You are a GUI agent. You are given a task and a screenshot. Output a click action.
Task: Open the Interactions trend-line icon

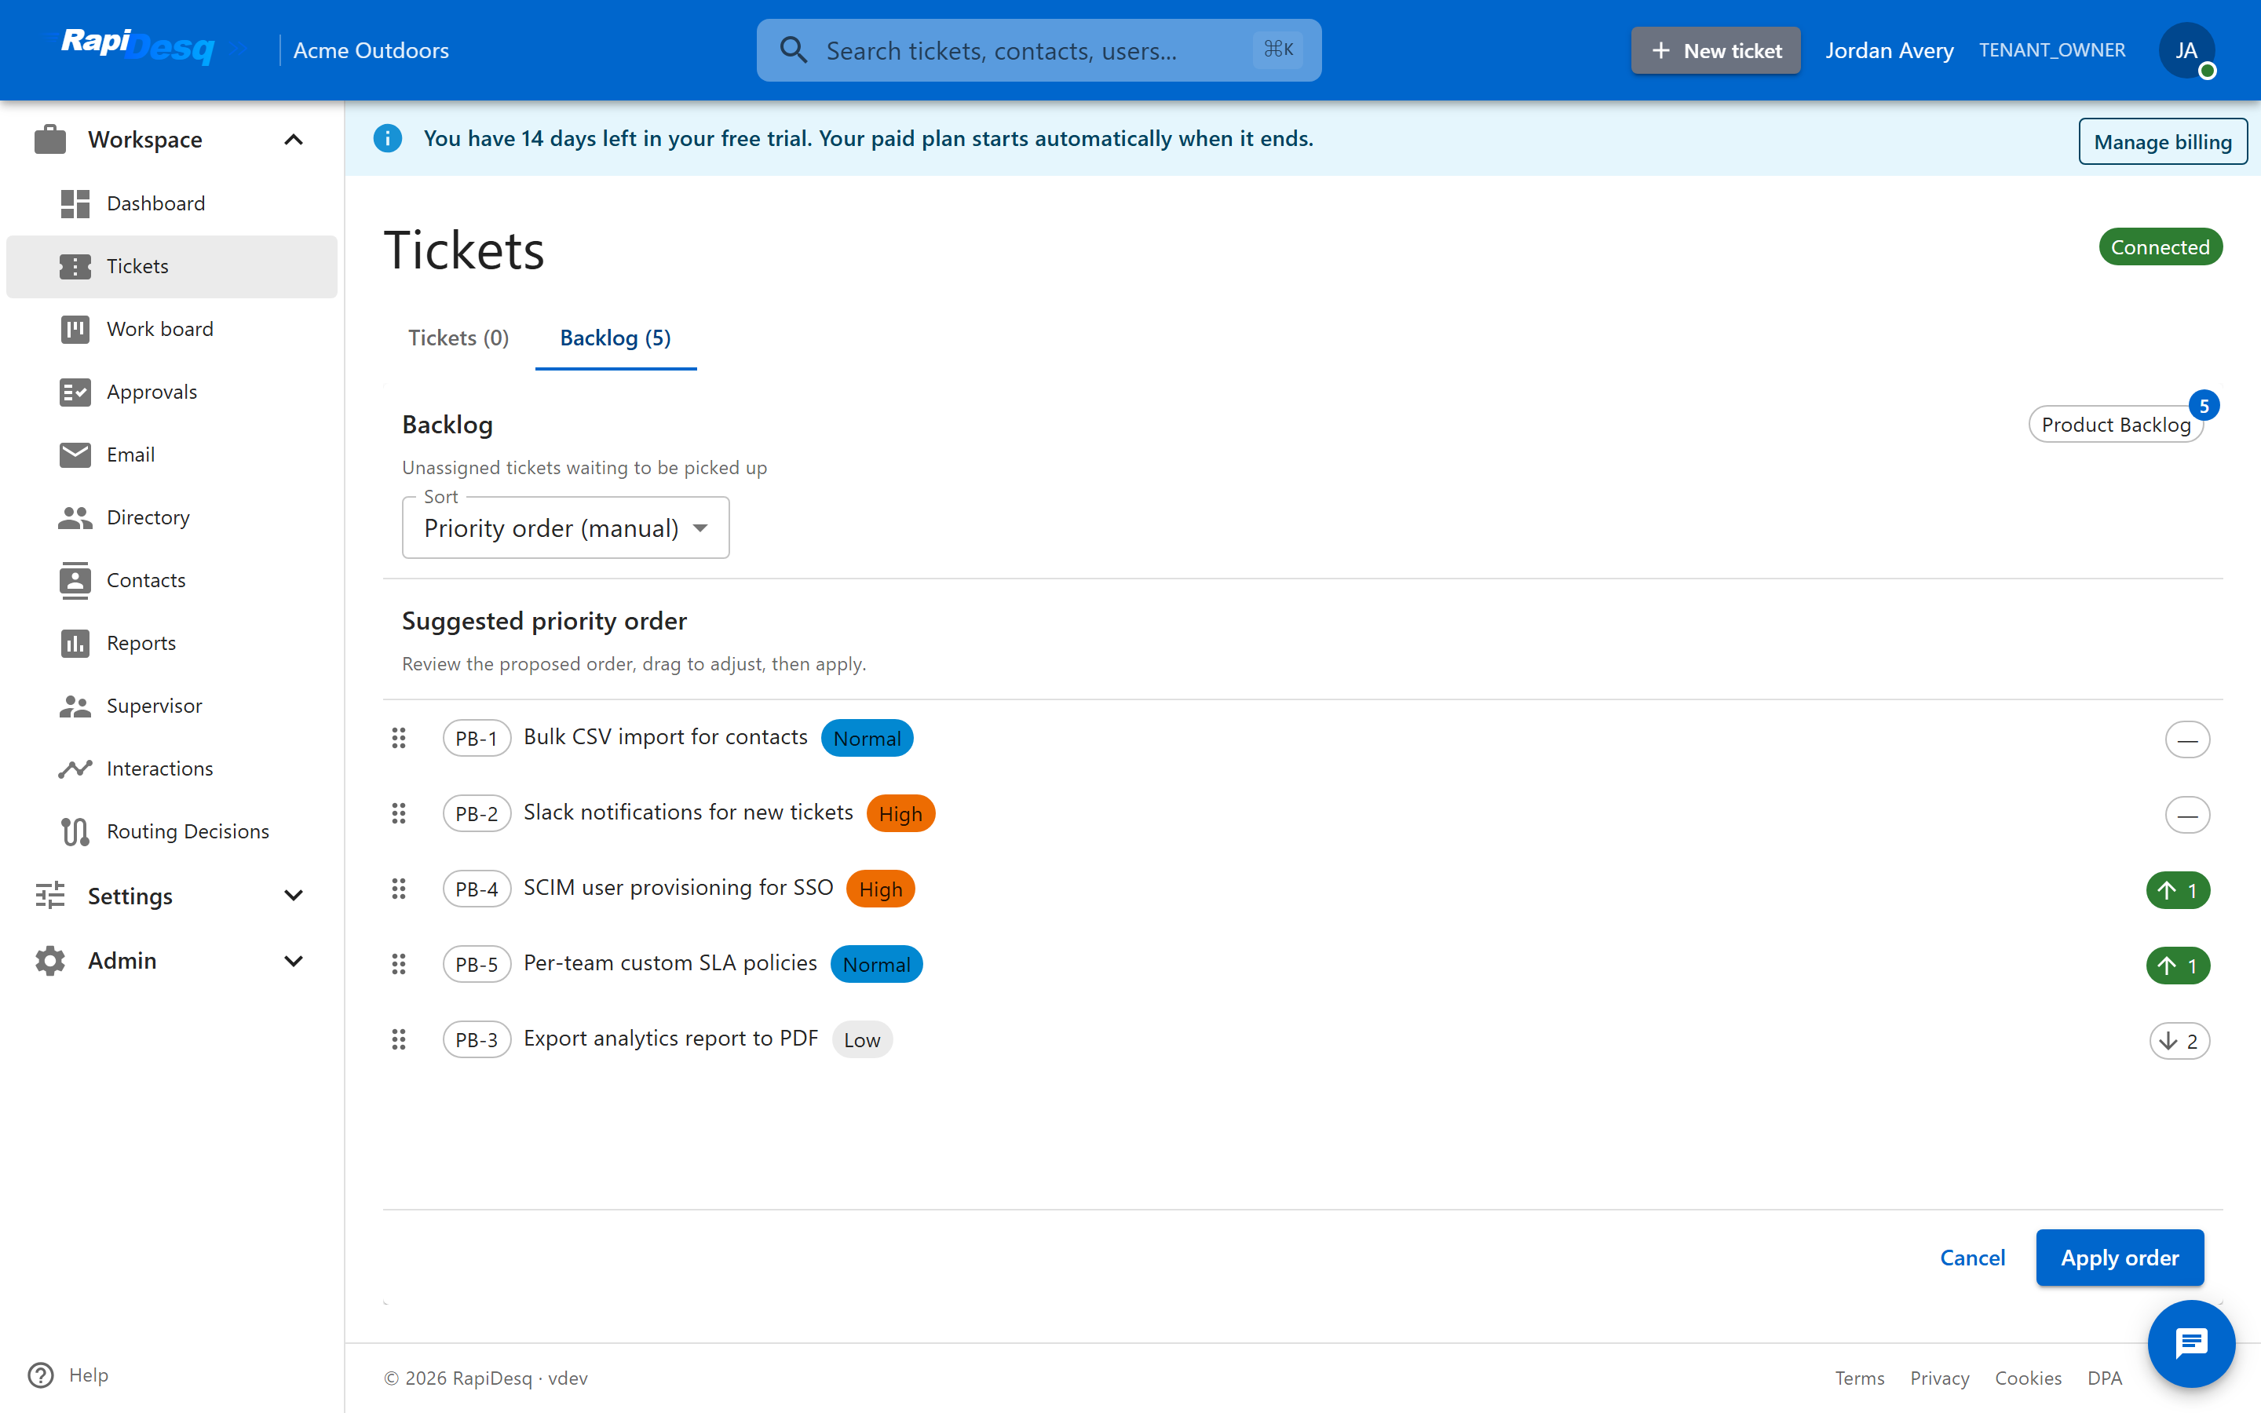pos(75,769)
